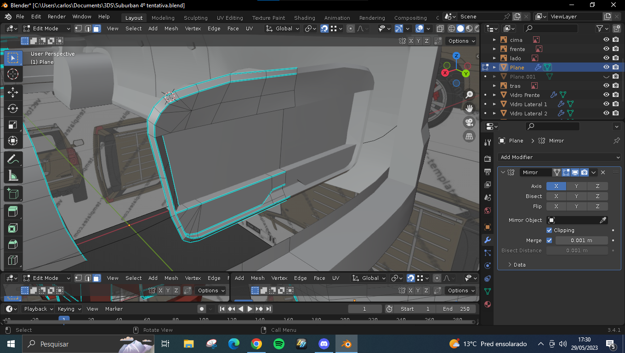
Task: Click the Mirror Object eyedropper
Action: click(603, 220)
